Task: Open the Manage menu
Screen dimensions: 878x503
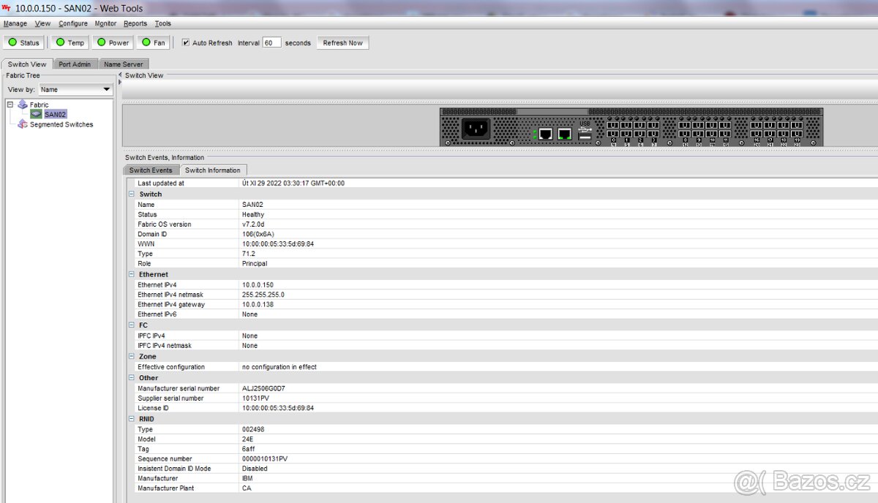Action: click(x=15, y=23)
